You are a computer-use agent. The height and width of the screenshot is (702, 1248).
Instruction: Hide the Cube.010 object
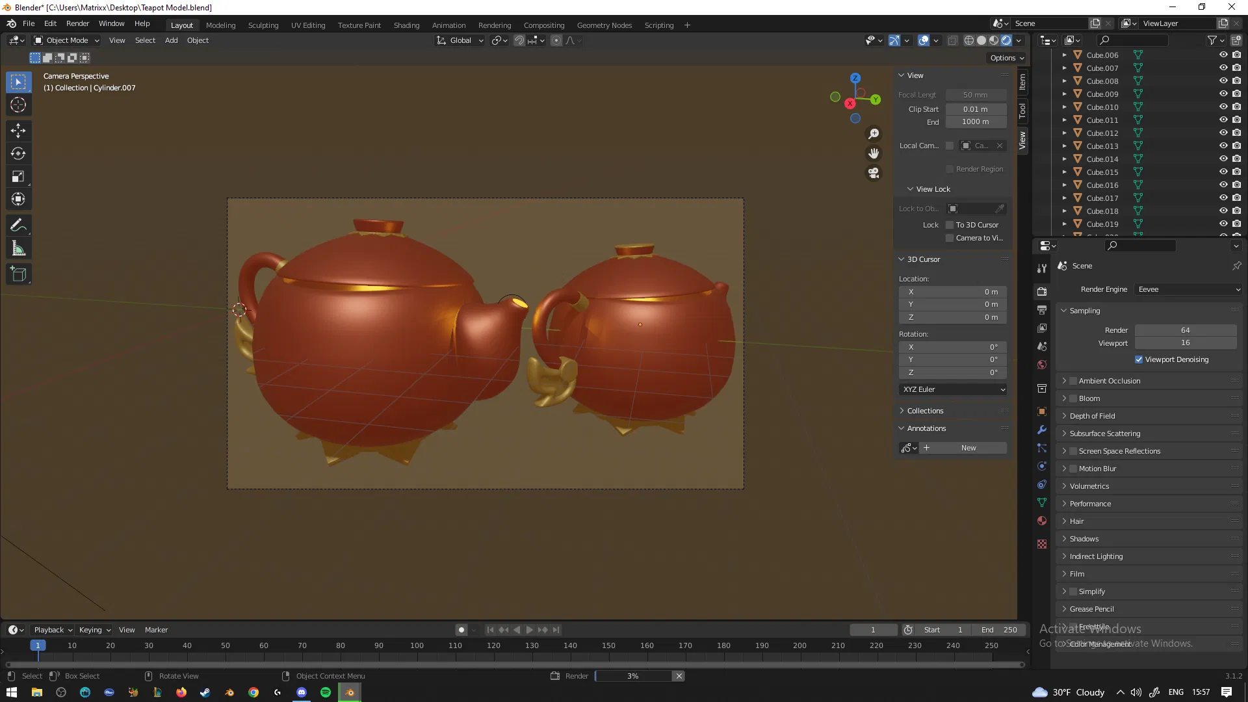(1223, 107)
